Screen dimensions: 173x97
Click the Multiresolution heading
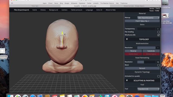[142, 43]
